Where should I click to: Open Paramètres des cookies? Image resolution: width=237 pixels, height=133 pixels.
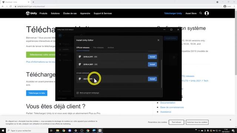pyautogui.click(x=157, y=122)
